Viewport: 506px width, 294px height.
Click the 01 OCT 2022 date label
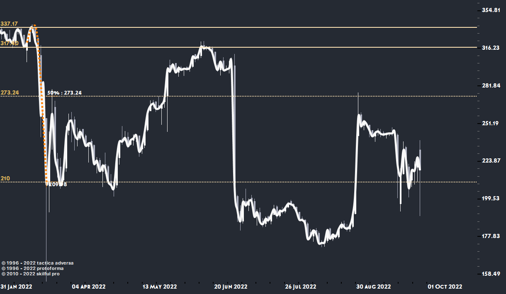click(x=445, y=287)
